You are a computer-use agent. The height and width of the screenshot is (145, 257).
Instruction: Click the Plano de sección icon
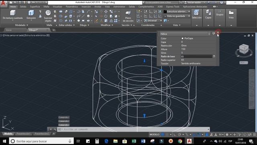(128, 13)
